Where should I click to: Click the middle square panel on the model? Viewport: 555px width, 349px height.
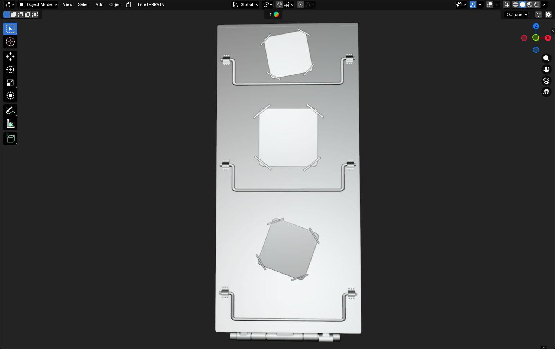pyautogui.click(x=288, y=138)
